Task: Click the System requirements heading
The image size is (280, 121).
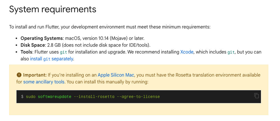Action: pos(53,9)
